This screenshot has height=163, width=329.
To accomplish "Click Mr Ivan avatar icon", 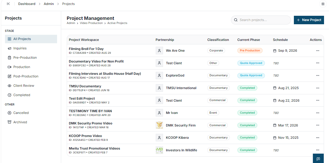I will tap(159, 113).
